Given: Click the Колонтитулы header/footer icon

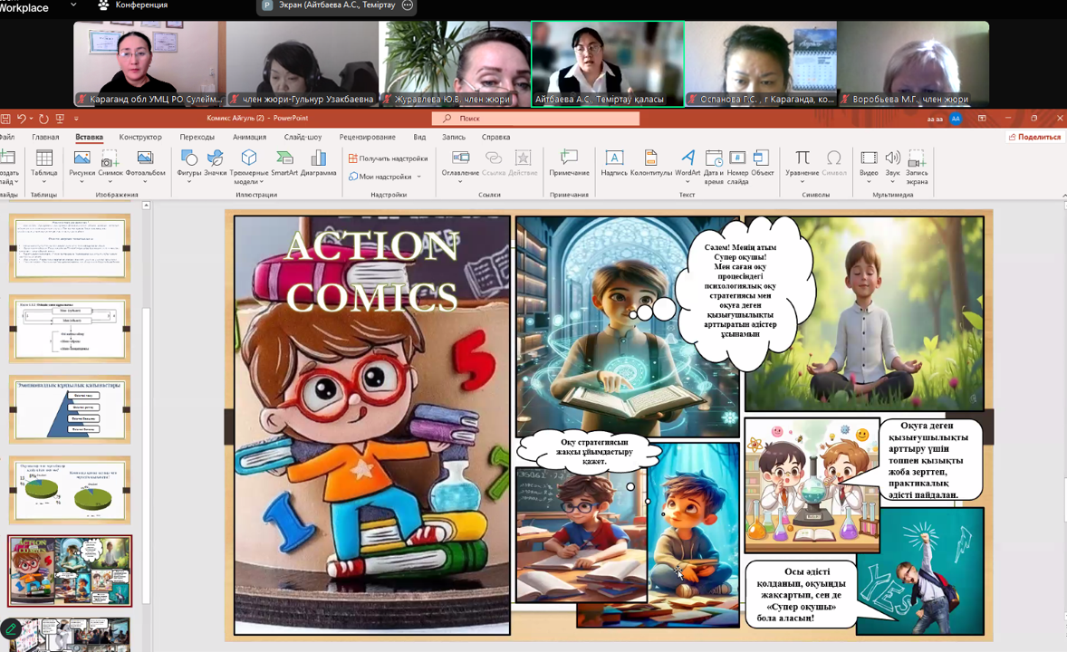Looking at the screenshot, I should (x=650, y=163).
